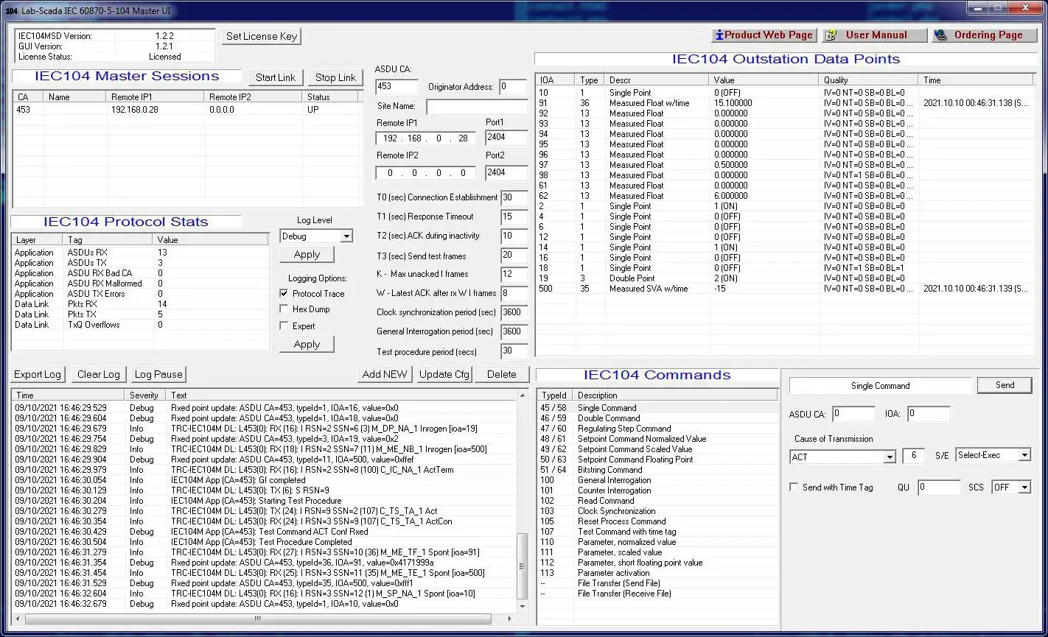Select General Interrogation in commands list

tap(614, 480)
